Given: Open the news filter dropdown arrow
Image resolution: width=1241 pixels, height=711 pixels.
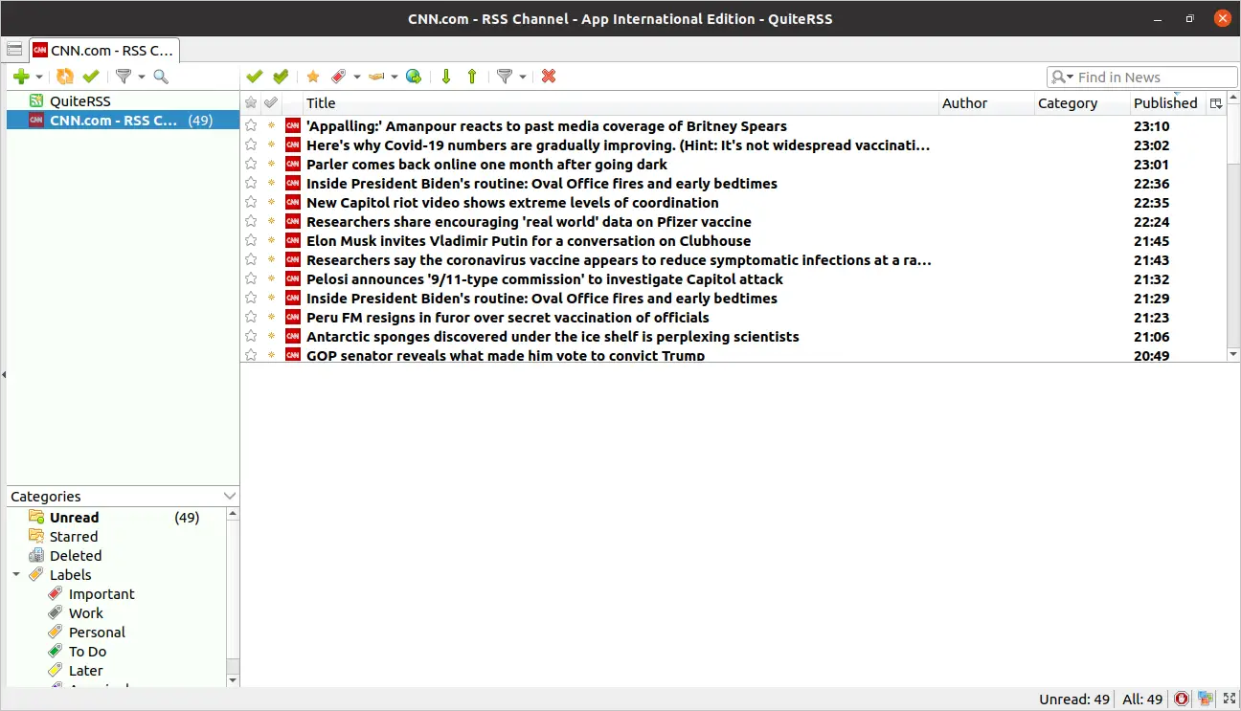Looking at the screenshot, I should pos(523,78).
